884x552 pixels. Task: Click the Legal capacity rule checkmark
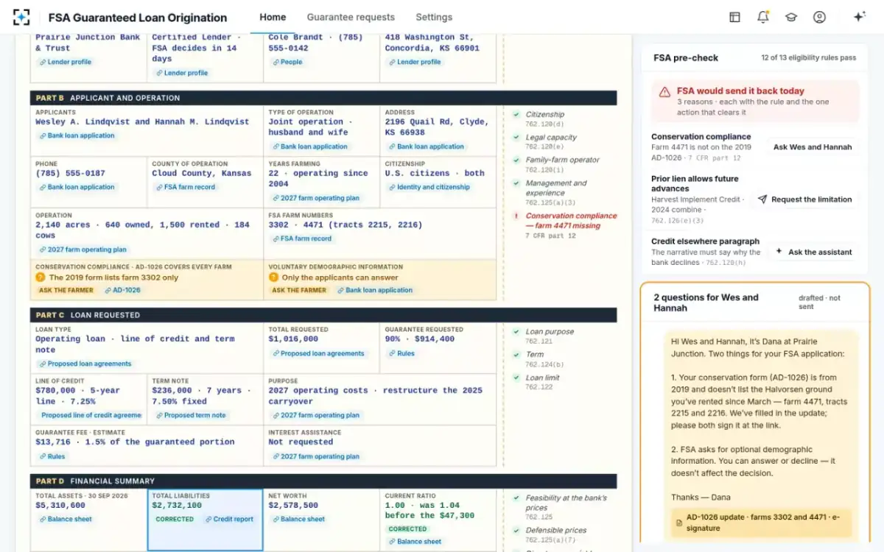pyautogui.click(x=516, y=138)
